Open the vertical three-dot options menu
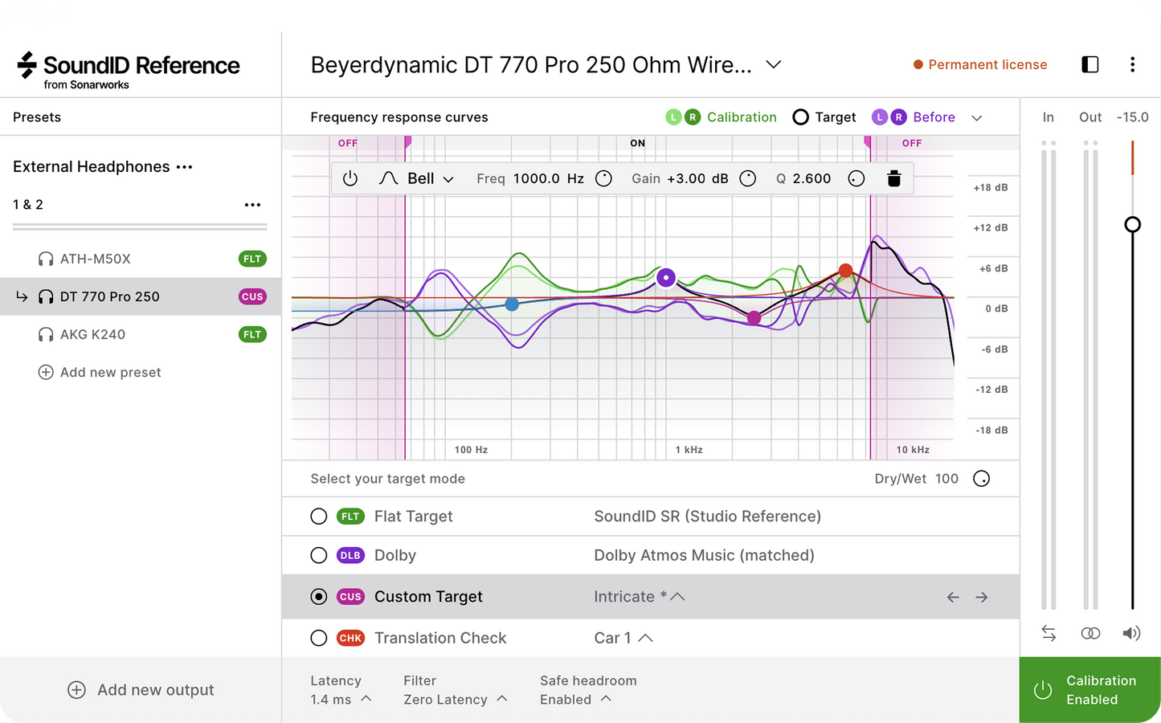This screenshot has height=723, width=1161. point(1132,64)
